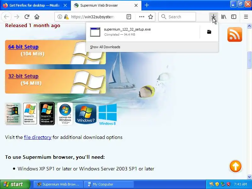Screen dimensions: 252x189
Task: Click the 64-bit Setup link
Action: coord(23,47)
